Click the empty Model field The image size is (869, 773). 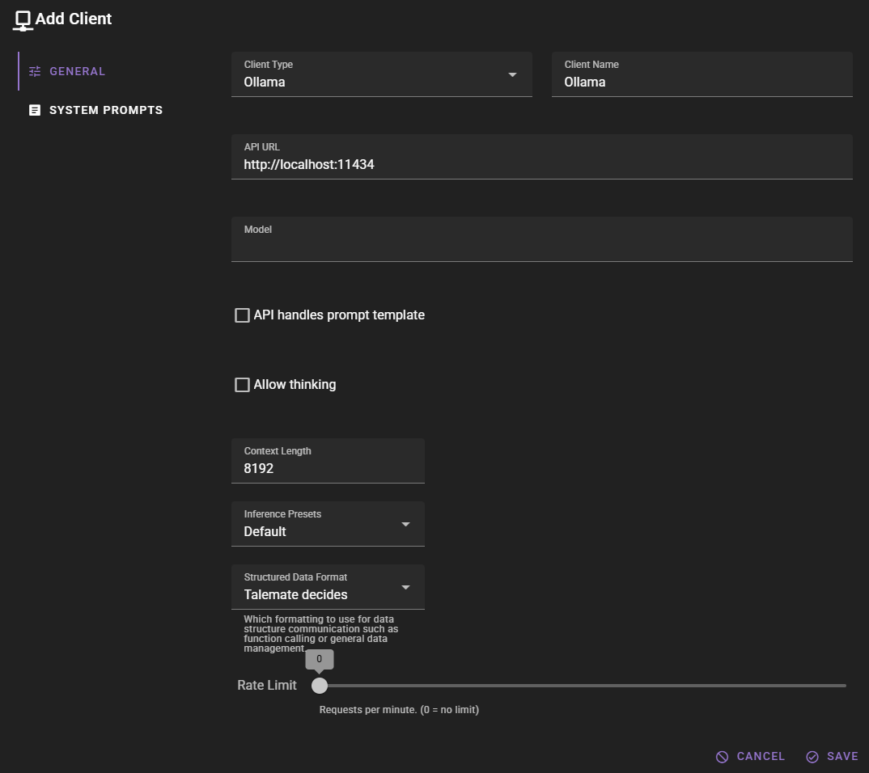[542, 239]
